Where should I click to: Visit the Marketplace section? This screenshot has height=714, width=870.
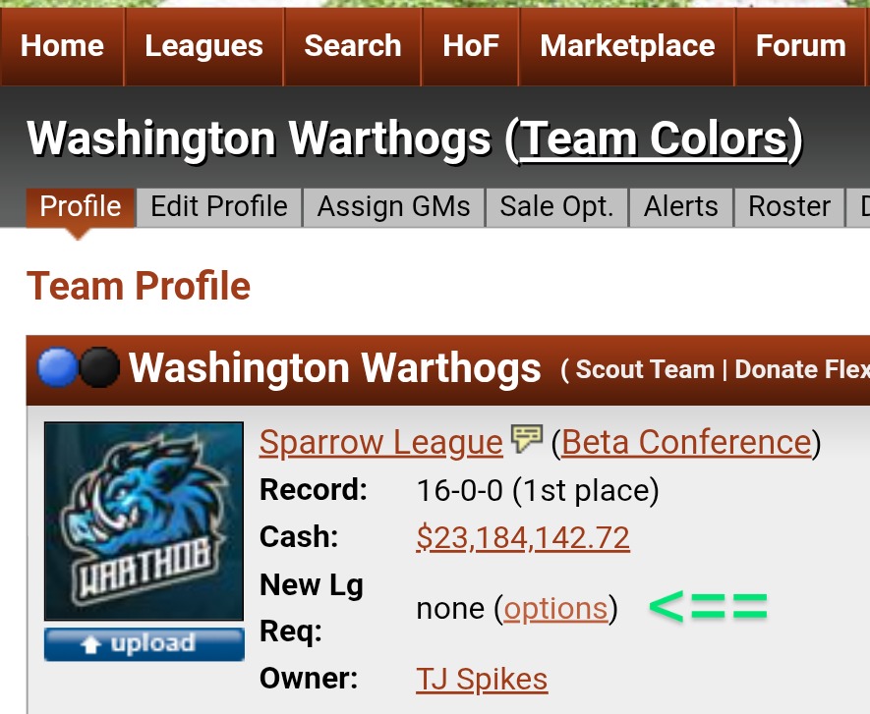coord(627,46)
